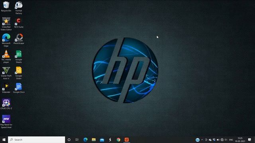Launch Microsoft Edge from the taskbar
This screenshot has height=143, width=255.
pyautogui.click(x=85, y=139)
